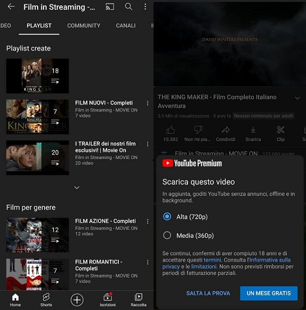Switch to the CANALI tab
This screenshot has width=306, height=310.
point(126,26)
